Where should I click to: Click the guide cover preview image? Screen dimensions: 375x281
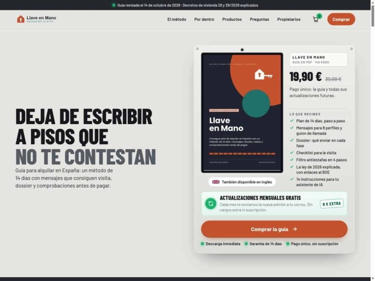(x=242, y=113)
